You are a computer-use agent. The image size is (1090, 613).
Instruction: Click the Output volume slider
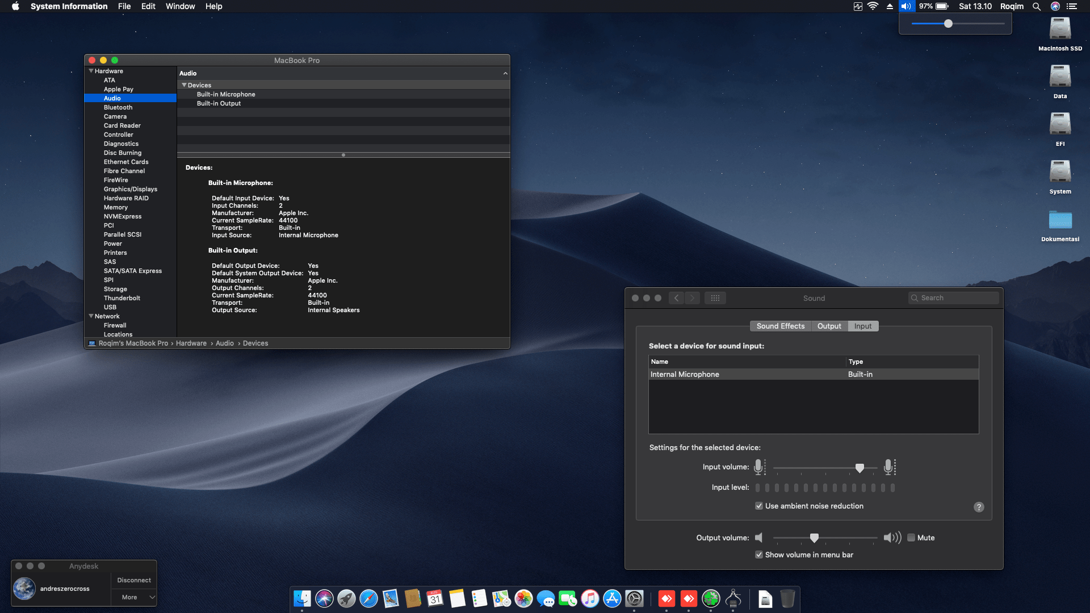[x=825, y=538]
